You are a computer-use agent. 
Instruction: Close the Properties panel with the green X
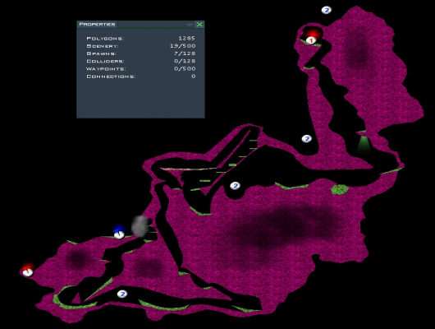pos(199,24)
